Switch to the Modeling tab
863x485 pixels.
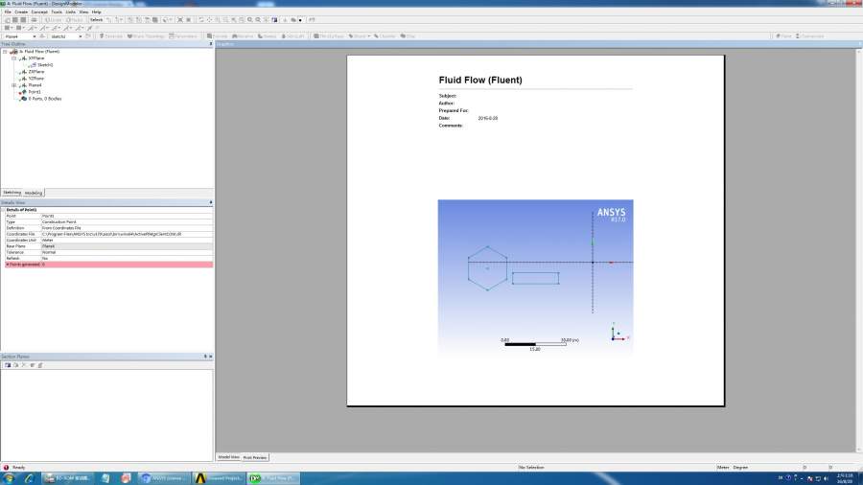33,193
